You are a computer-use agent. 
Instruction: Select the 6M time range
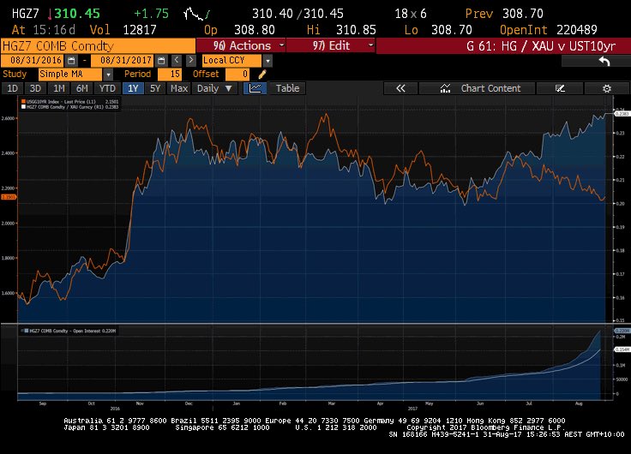(x=82, y=88)
